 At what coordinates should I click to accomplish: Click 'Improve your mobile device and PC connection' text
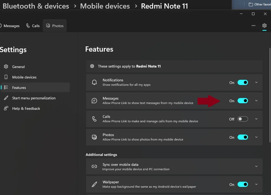tap(136, 169)
